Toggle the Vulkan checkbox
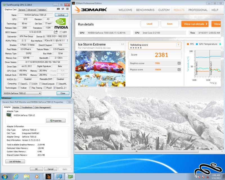This screenshot has width=225, height=180. (x=19, y=88)
